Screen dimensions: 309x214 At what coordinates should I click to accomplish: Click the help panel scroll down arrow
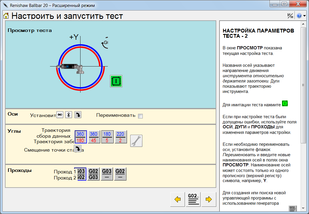[303, 208]
